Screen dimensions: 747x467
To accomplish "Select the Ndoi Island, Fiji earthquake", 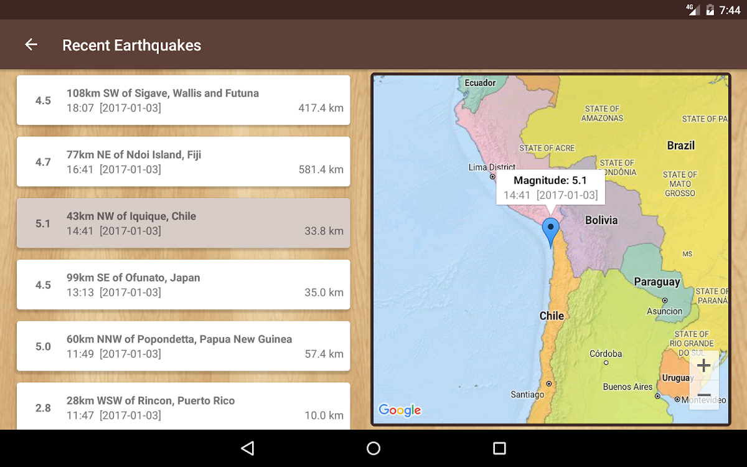I will [x=184, y=162].
